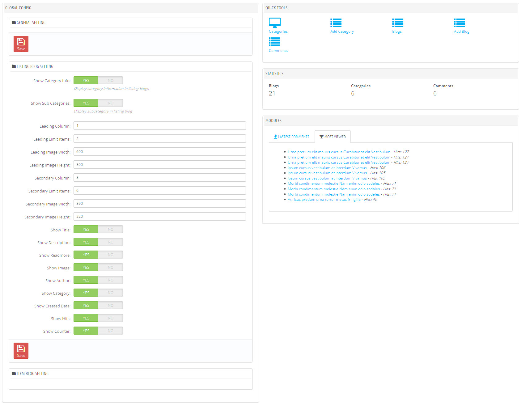Collapse the Listing Blog Setting panel header
Viewport: 521px width, 414px height.
coord(35,66)
